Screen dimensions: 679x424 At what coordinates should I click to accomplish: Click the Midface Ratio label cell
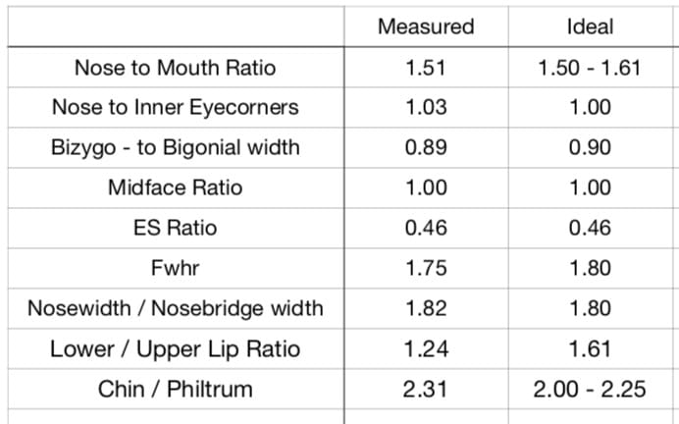point(177,188)
